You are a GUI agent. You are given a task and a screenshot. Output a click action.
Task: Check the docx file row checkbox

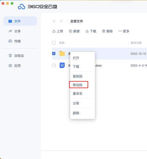click(54, 65)
